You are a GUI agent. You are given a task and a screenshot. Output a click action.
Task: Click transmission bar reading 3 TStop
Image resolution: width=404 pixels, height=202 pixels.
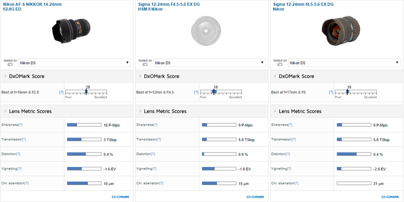(x=84, y=139)
